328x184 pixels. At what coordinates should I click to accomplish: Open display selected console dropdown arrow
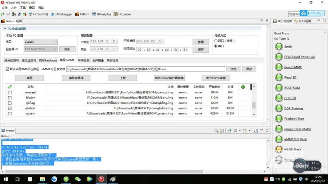click(240, 131)
